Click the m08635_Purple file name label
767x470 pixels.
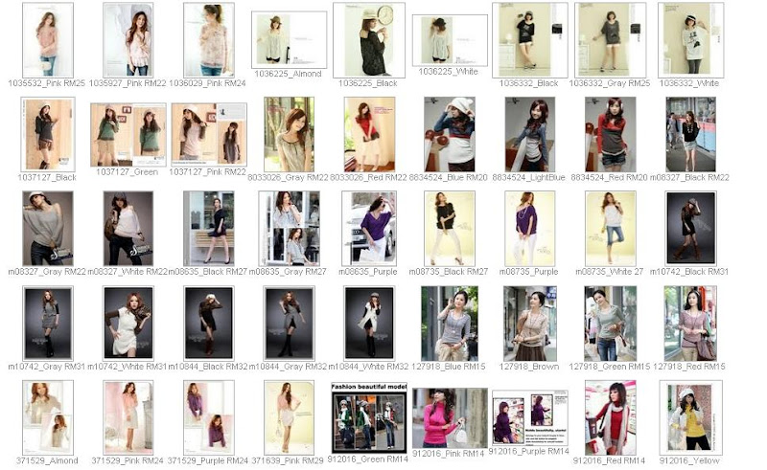tap(368, 272)
